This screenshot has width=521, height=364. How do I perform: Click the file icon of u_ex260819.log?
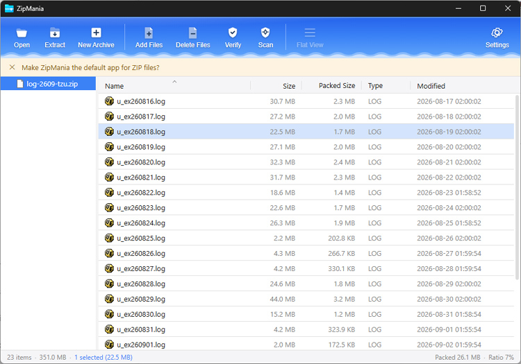[109, 147]
